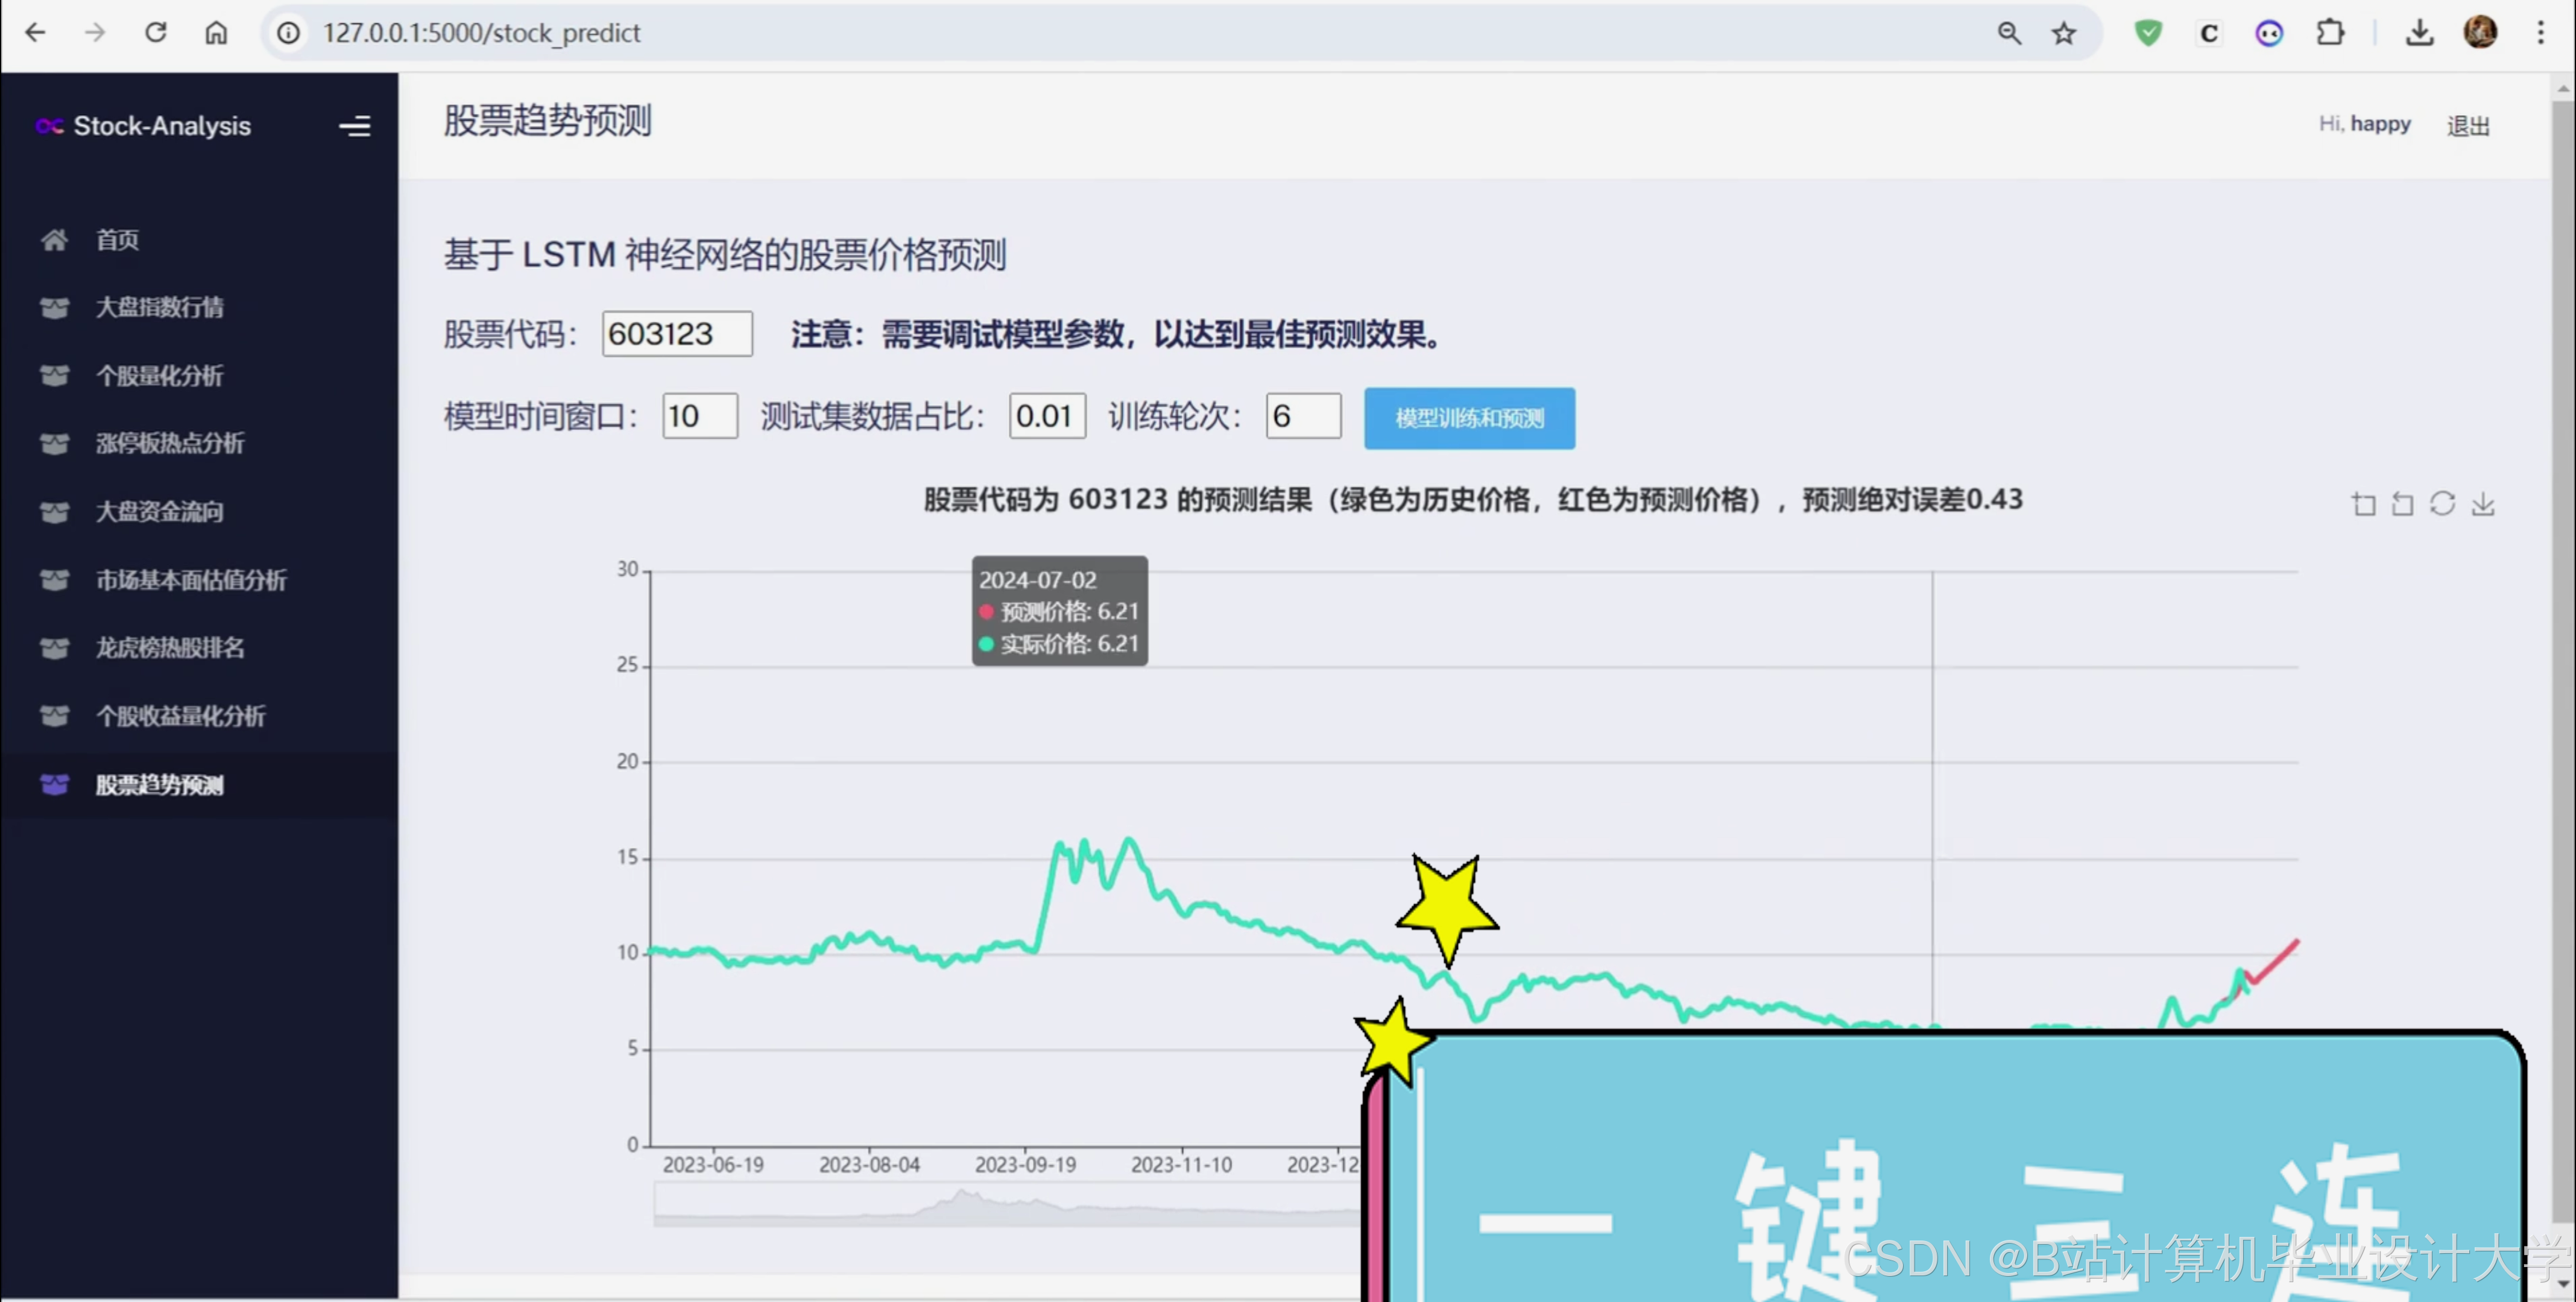Click the chart restore (refresh) icon
The image size is (2576, 1302).
[2442, 504]
